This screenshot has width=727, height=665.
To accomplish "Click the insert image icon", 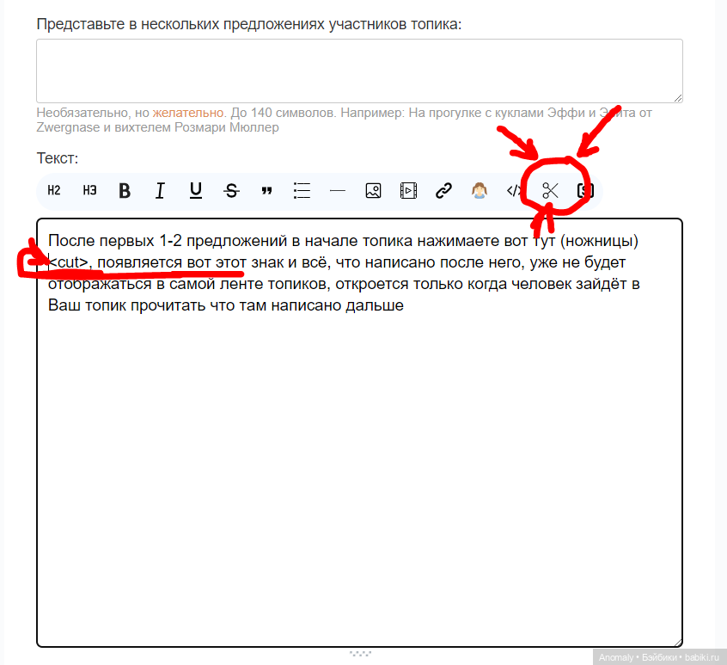I will tap(373, 191).
